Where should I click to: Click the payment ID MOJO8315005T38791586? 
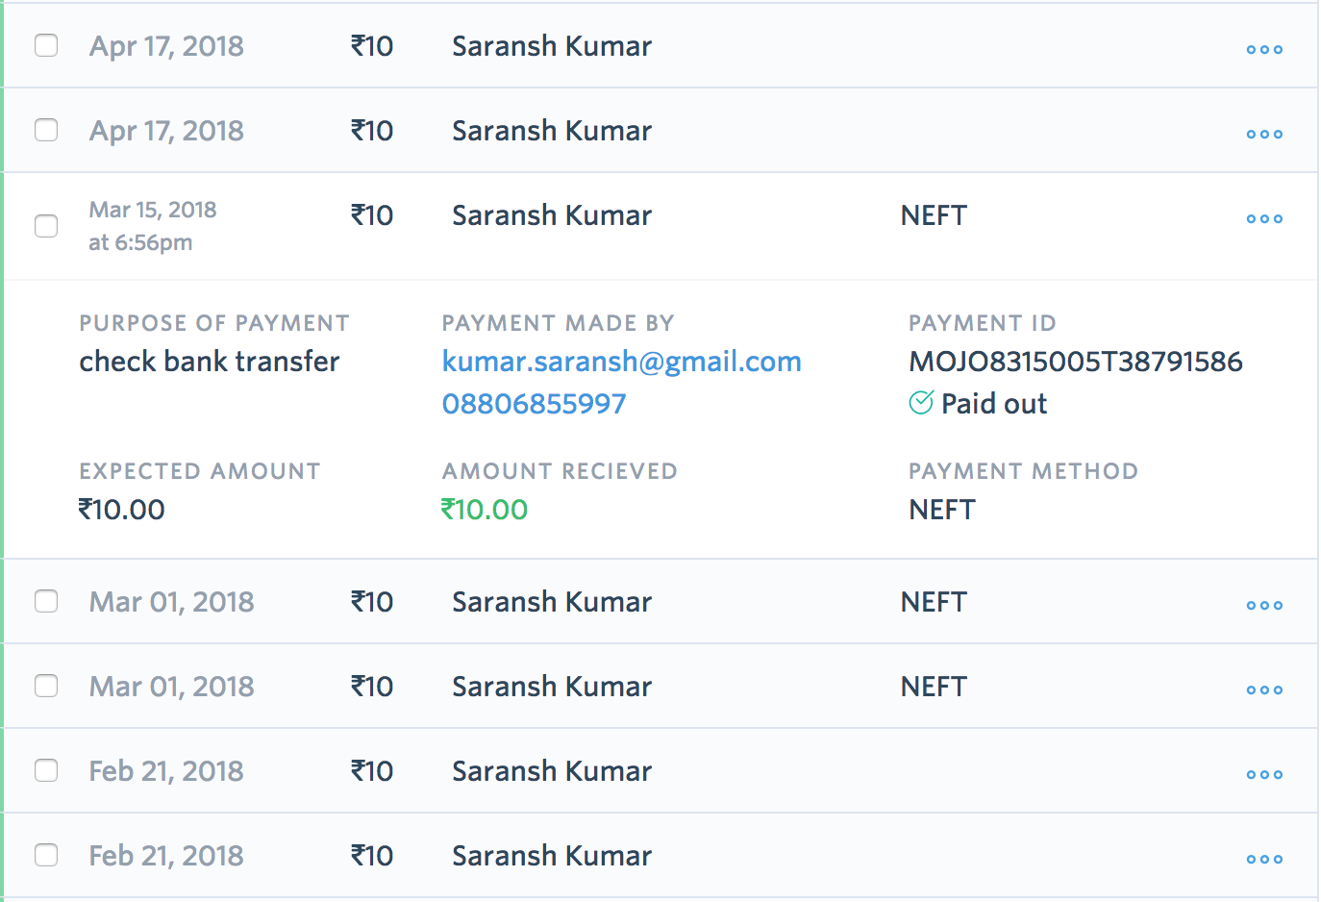tap(1076, 362)
